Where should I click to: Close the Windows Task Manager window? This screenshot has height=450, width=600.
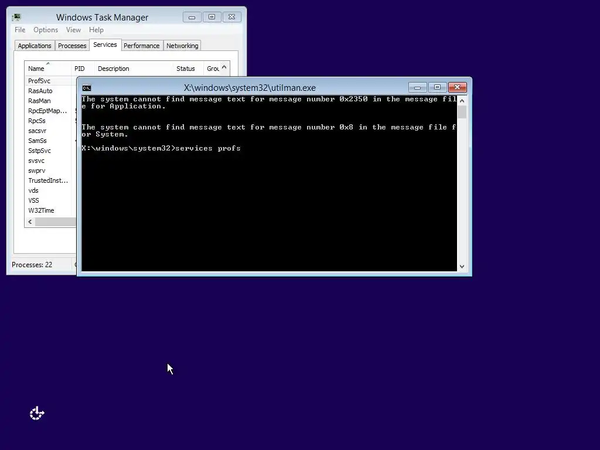(x=232, y=17)
